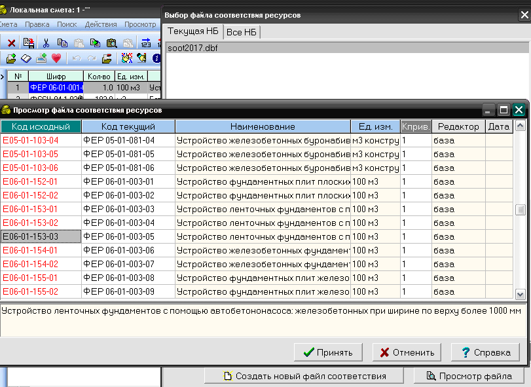
Task: Click the blue ФЕР 06-01-001 cell in estimate
Action: [56, 88]
